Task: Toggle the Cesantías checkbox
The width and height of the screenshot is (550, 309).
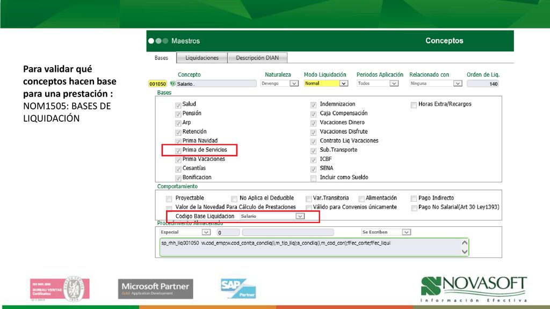Action: click(178, 169)
